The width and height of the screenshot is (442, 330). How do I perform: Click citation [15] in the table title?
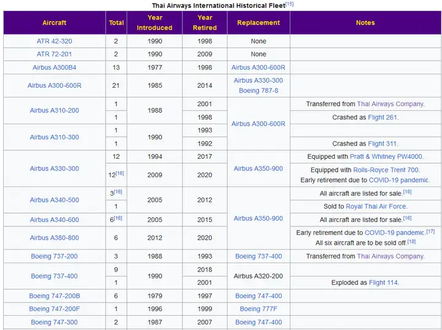tap(289, 4)
